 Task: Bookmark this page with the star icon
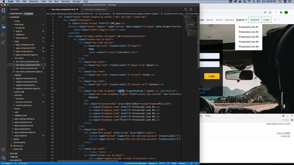point(270,12)
